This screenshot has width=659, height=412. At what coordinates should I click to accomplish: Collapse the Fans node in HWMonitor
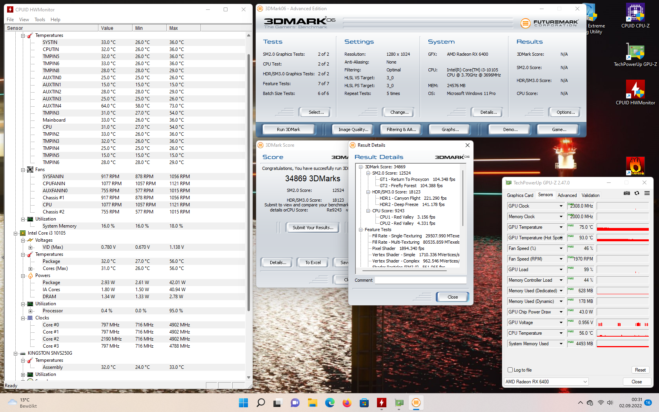tap(23, 170)
